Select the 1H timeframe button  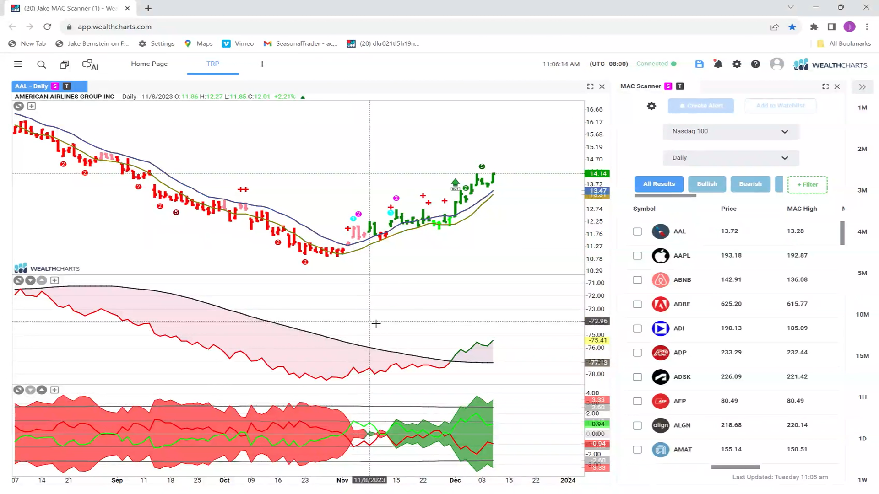[x=863, y=397]
